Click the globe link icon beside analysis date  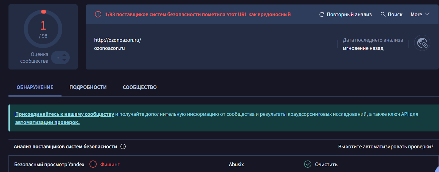click(422, 43)
